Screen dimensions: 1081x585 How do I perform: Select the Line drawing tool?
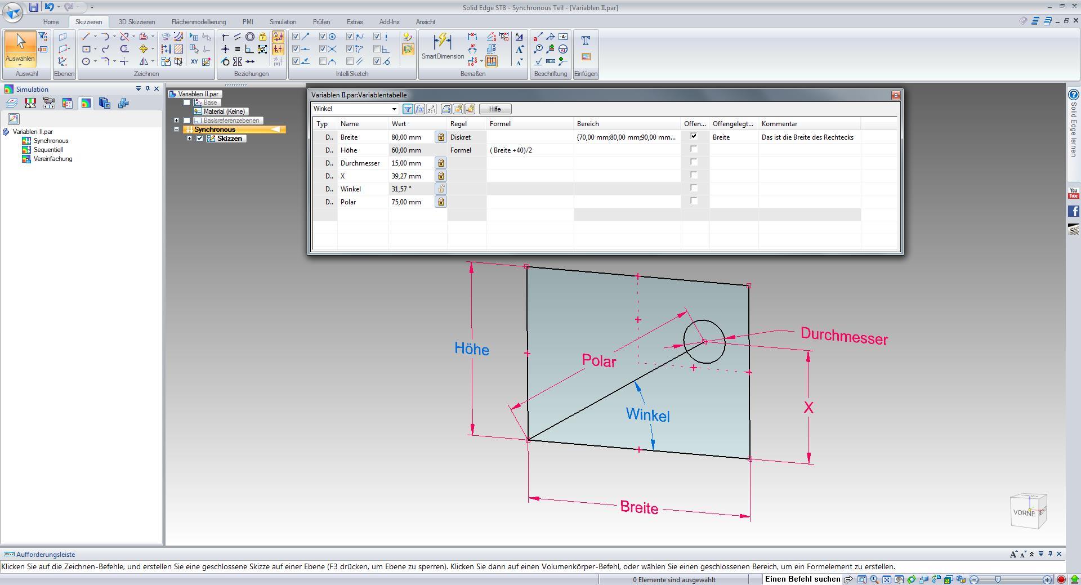pos(86,37)
